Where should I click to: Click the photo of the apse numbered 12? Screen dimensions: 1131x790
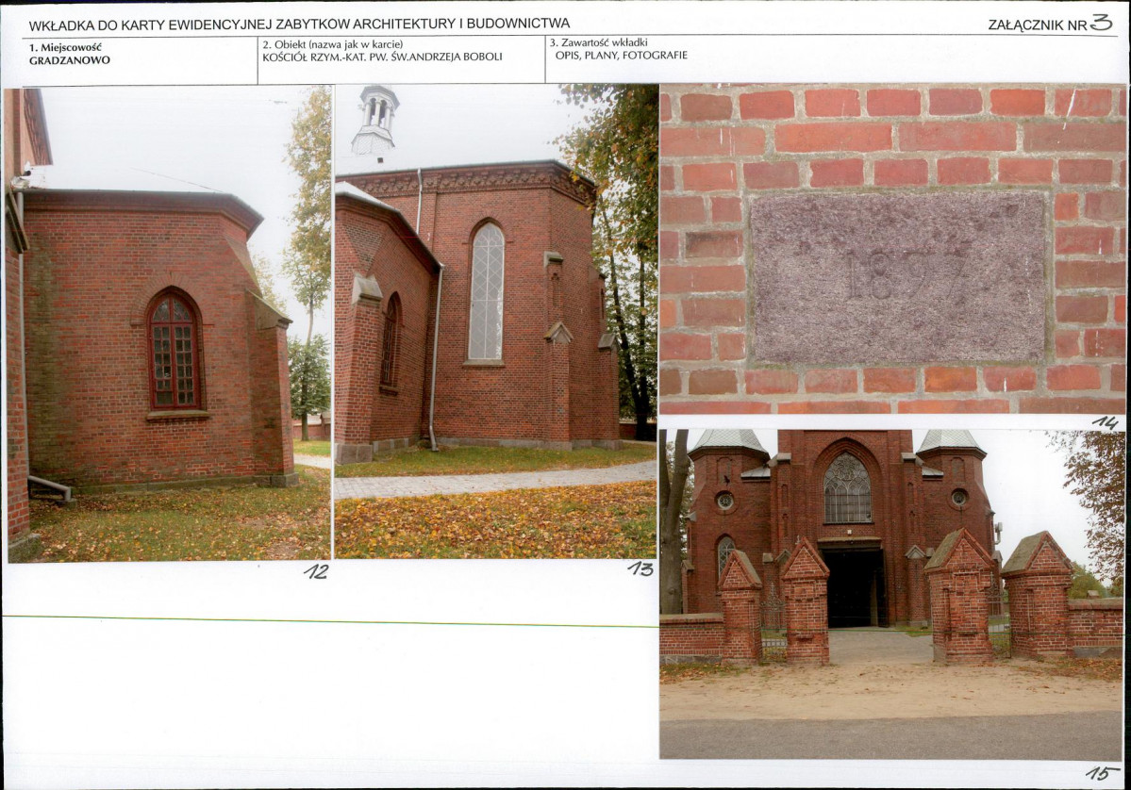tap(170, 325)
